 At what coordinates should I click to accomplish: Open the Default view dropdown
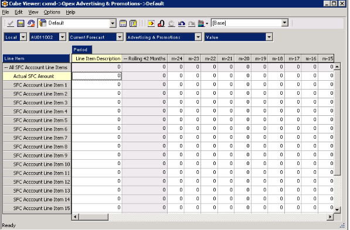click(113, 23)
